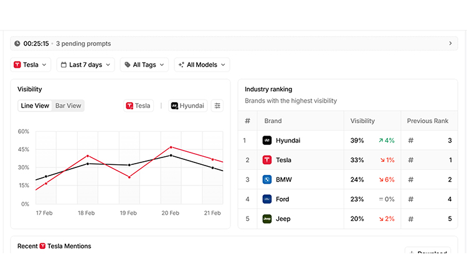Click the Industry ranking heading
The image size is (467, 280).
pyautogui.click(x=268, y=89)
